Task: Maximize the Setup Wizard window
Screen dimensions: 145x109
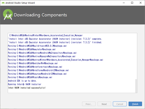Action: 132,3
